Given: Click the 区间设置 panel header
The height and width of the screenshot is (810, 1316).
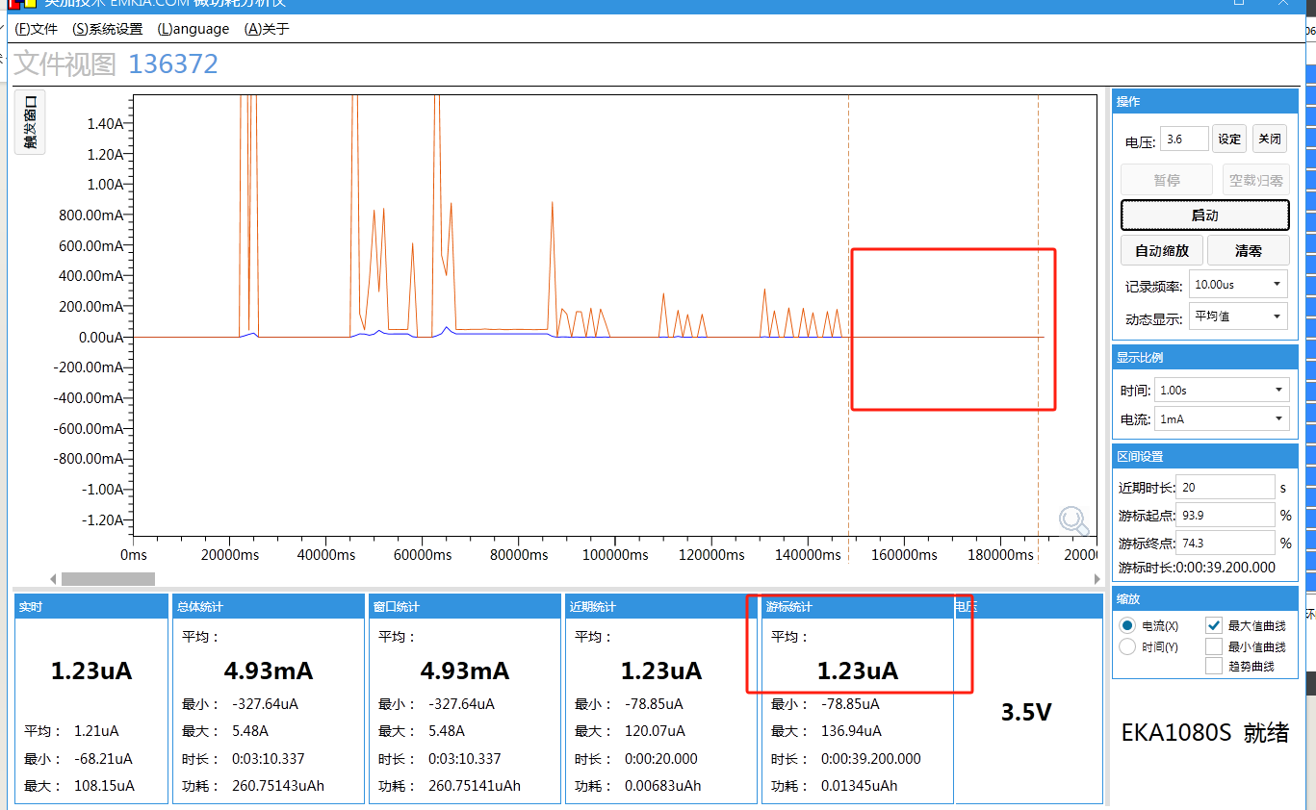Looking at the screenshot, I should (1204, 456).
